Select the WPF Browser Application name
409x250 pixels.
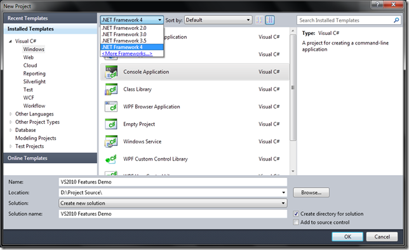[x=152, y=107]
